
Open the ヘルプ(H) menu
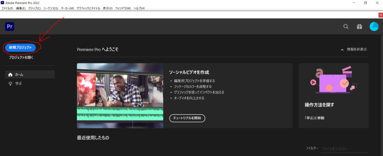[139, 8]
